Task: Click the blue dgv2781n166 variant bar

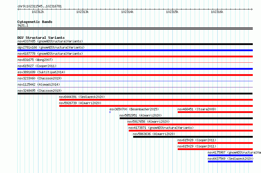Action: point(135,50)
